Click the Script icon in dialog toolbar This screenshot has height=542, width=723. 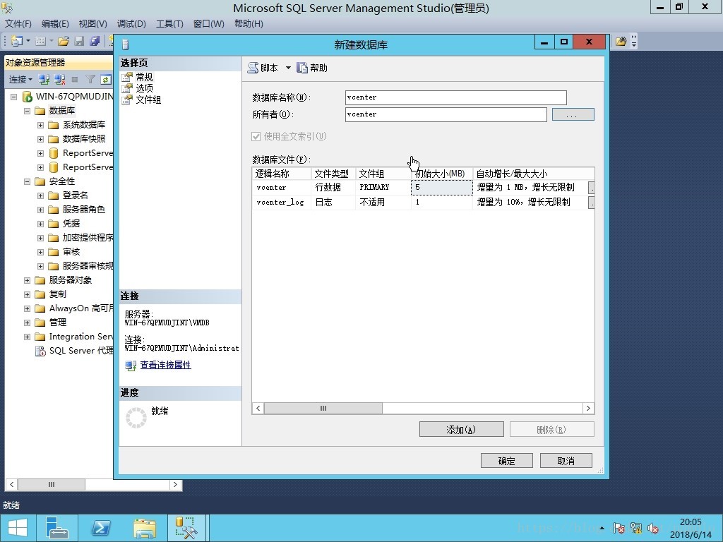(x=253, y=68)
